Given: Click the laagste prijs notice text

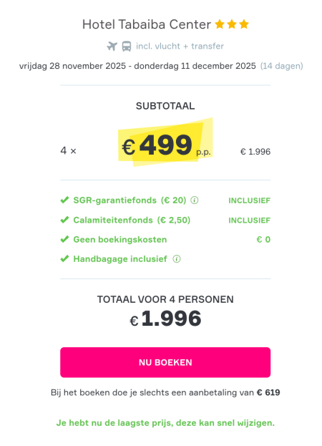Looking at the screenshot, I should (165, 423).
